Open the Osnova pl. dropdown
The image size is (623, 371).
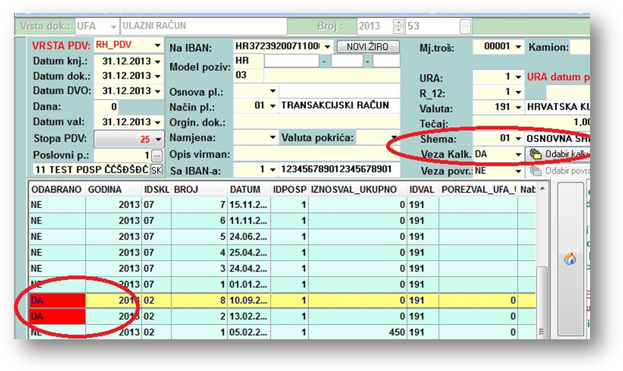(x=272, y=91)
